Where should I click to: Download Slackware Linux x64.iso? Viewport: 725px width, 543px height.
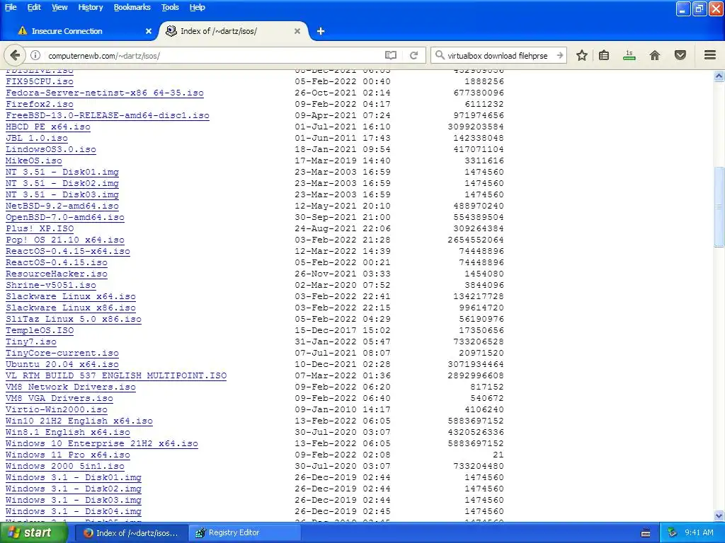click(71, 296)
